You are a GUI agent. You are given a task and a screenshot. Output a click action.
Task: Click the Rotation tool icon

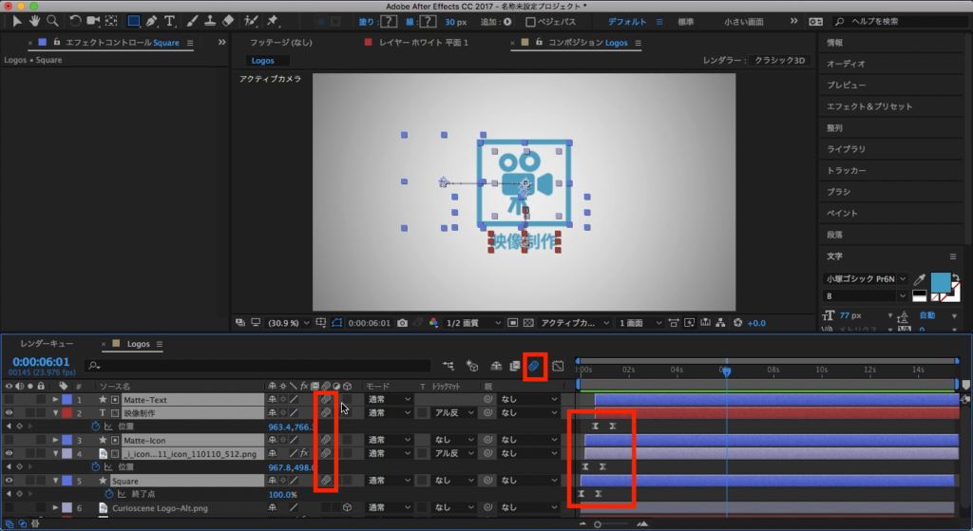coord(76,20)
